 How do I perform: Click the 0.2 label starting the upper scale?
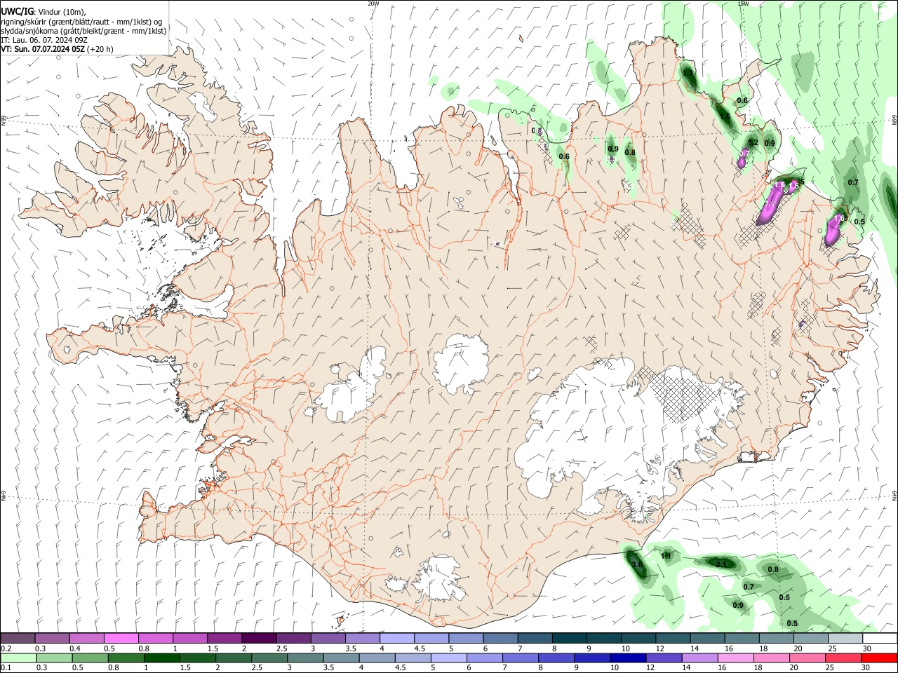(6, 648)
